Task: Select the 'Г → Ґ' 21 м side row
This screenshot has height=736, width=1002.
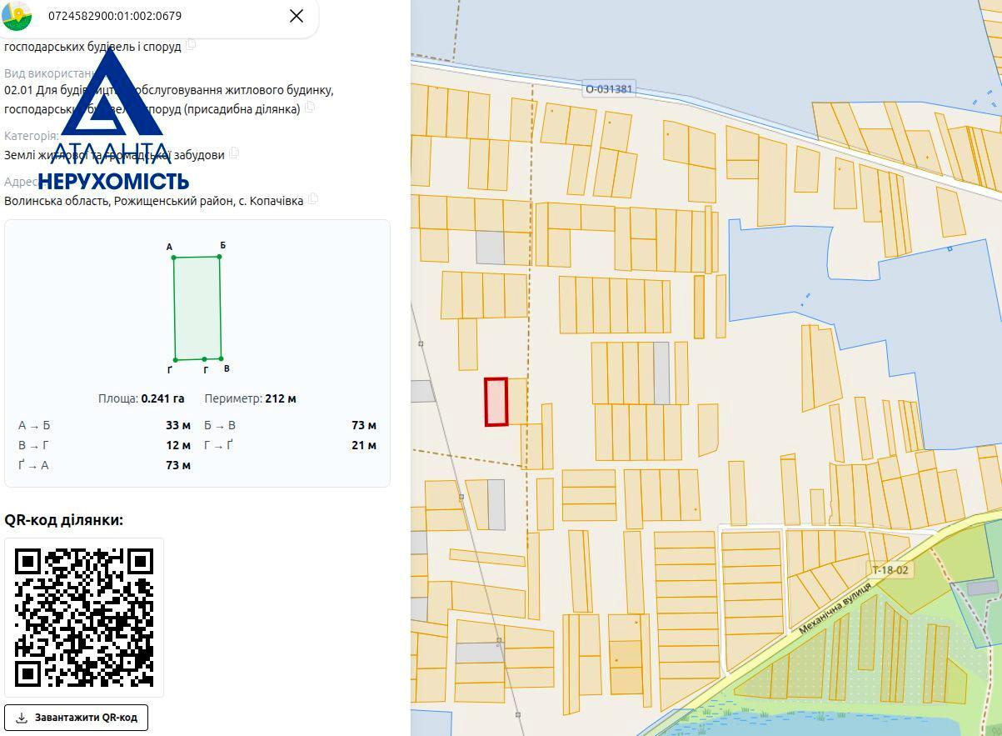Action: click(x=290, y=445)
